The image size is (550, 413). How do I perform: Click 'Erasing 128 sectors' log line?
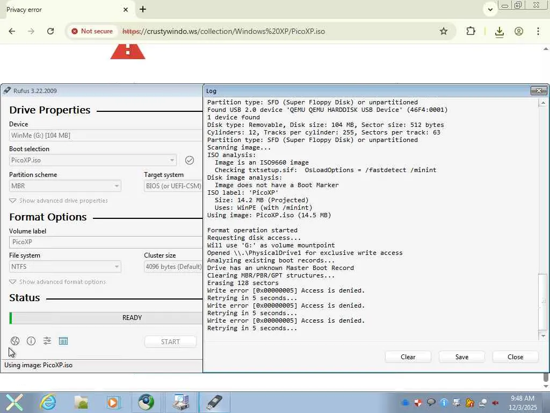243,283
